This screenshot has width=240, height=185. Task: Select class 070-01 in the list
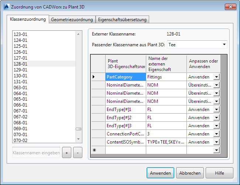(x=44, y=135)
